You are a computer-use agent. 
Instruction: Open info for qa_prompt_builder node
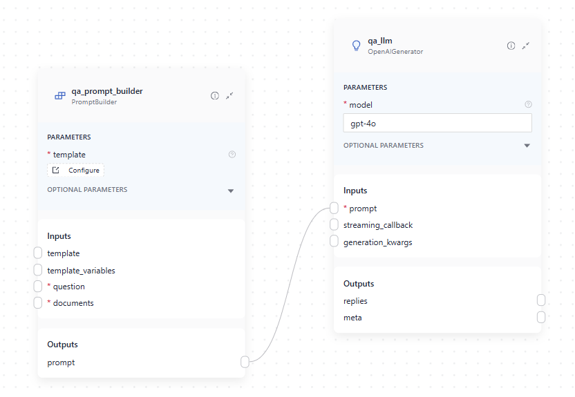click(215, 95)
